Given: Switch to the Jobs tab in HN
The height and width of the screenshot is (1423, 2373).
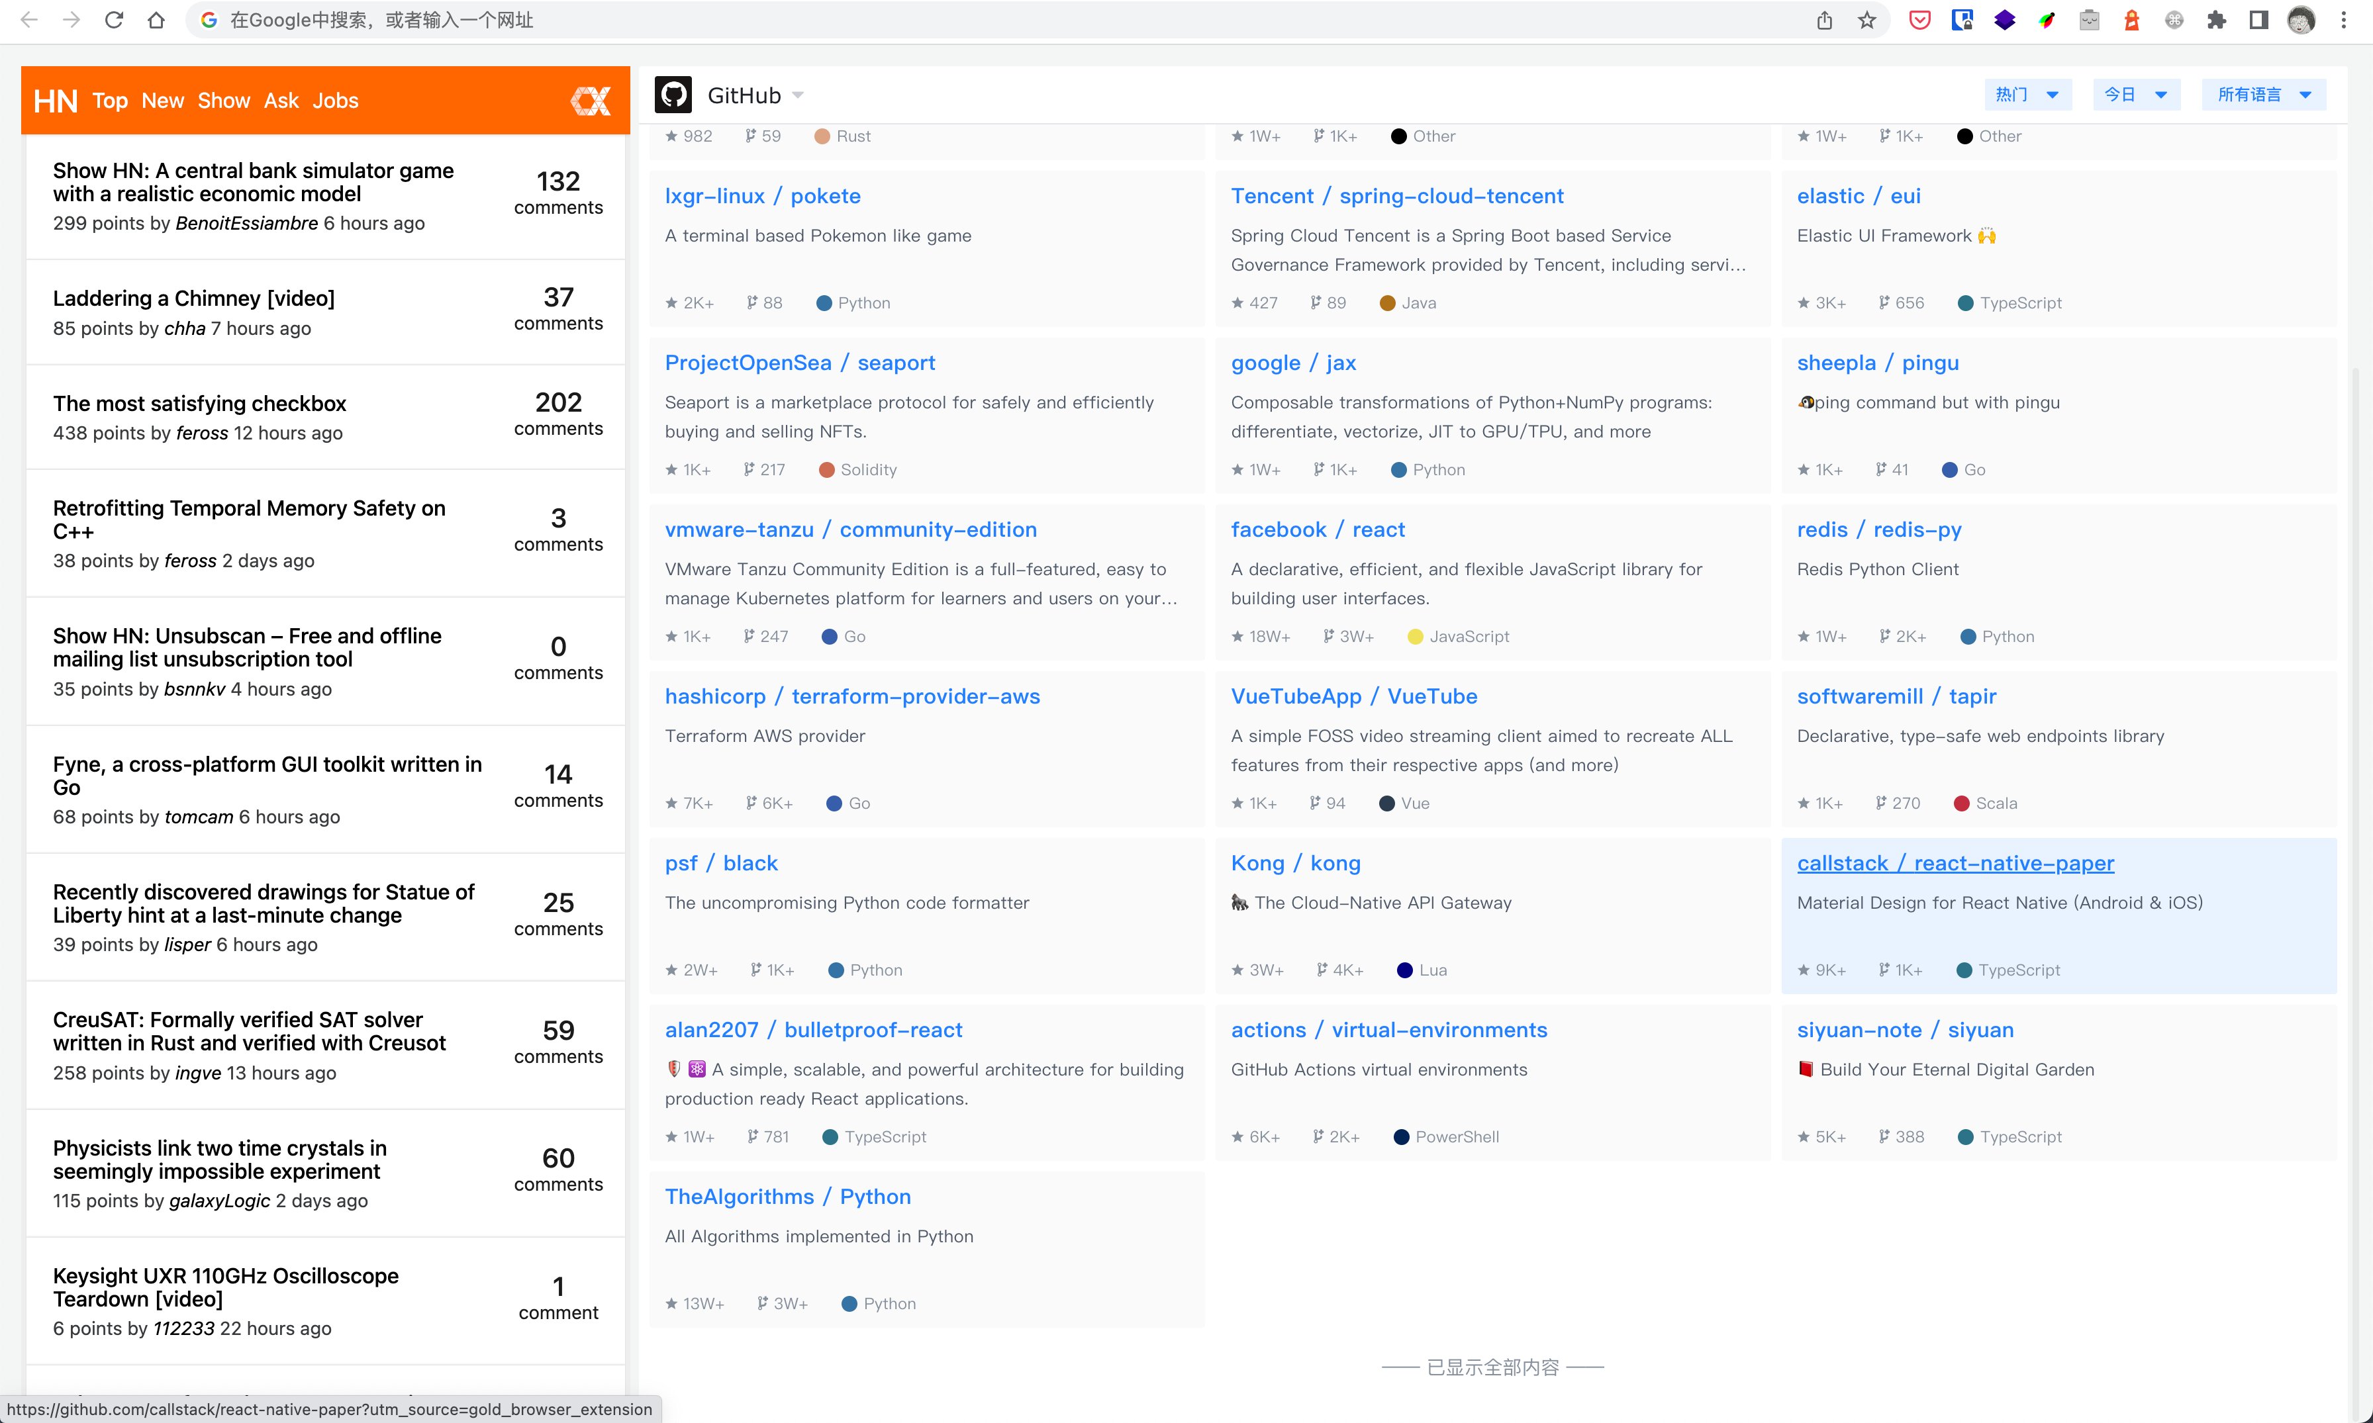Looking at the screenshot, I should pyautogui.click(x=335, y=101).
